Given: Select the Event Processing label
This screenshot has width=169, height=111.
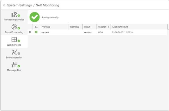Looking at the screenshot, I should pyautogui.click(x=14, y=32).
